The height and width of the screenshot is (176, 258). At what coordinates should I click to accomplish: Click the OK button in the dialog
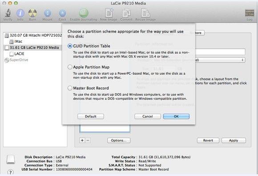[176, 116]
